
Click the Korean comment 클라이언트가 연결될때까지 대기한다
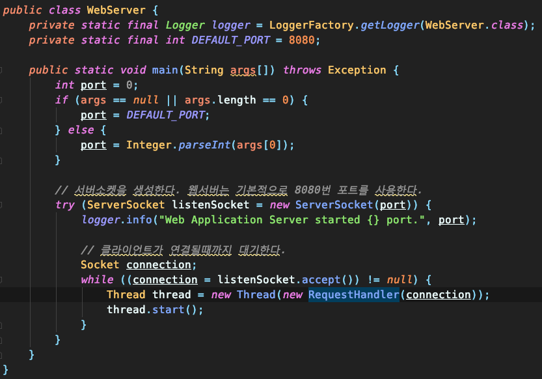click(183, 249)
